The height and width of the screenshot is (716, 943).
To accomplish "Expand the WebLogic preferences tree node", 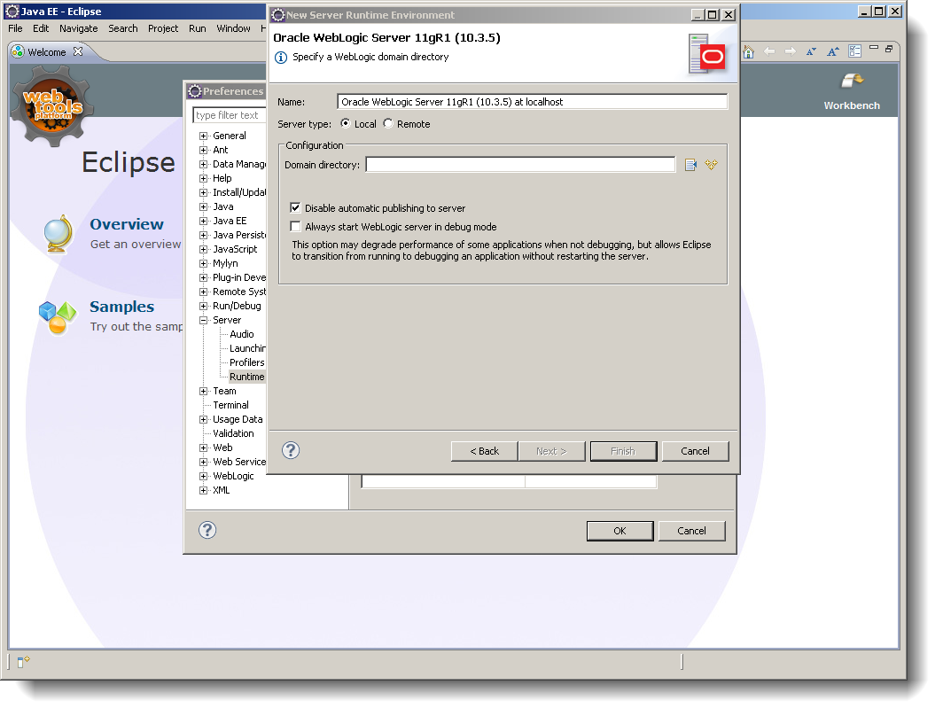I will 203,476.
